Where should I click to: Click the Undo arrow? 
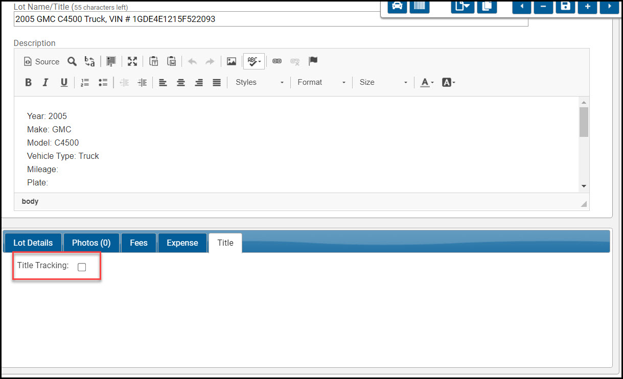192,61
